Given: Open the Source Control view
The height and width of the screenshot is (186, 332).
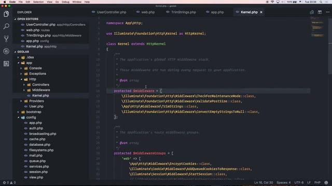Looking at the screenshot, I should coord(6,39).
